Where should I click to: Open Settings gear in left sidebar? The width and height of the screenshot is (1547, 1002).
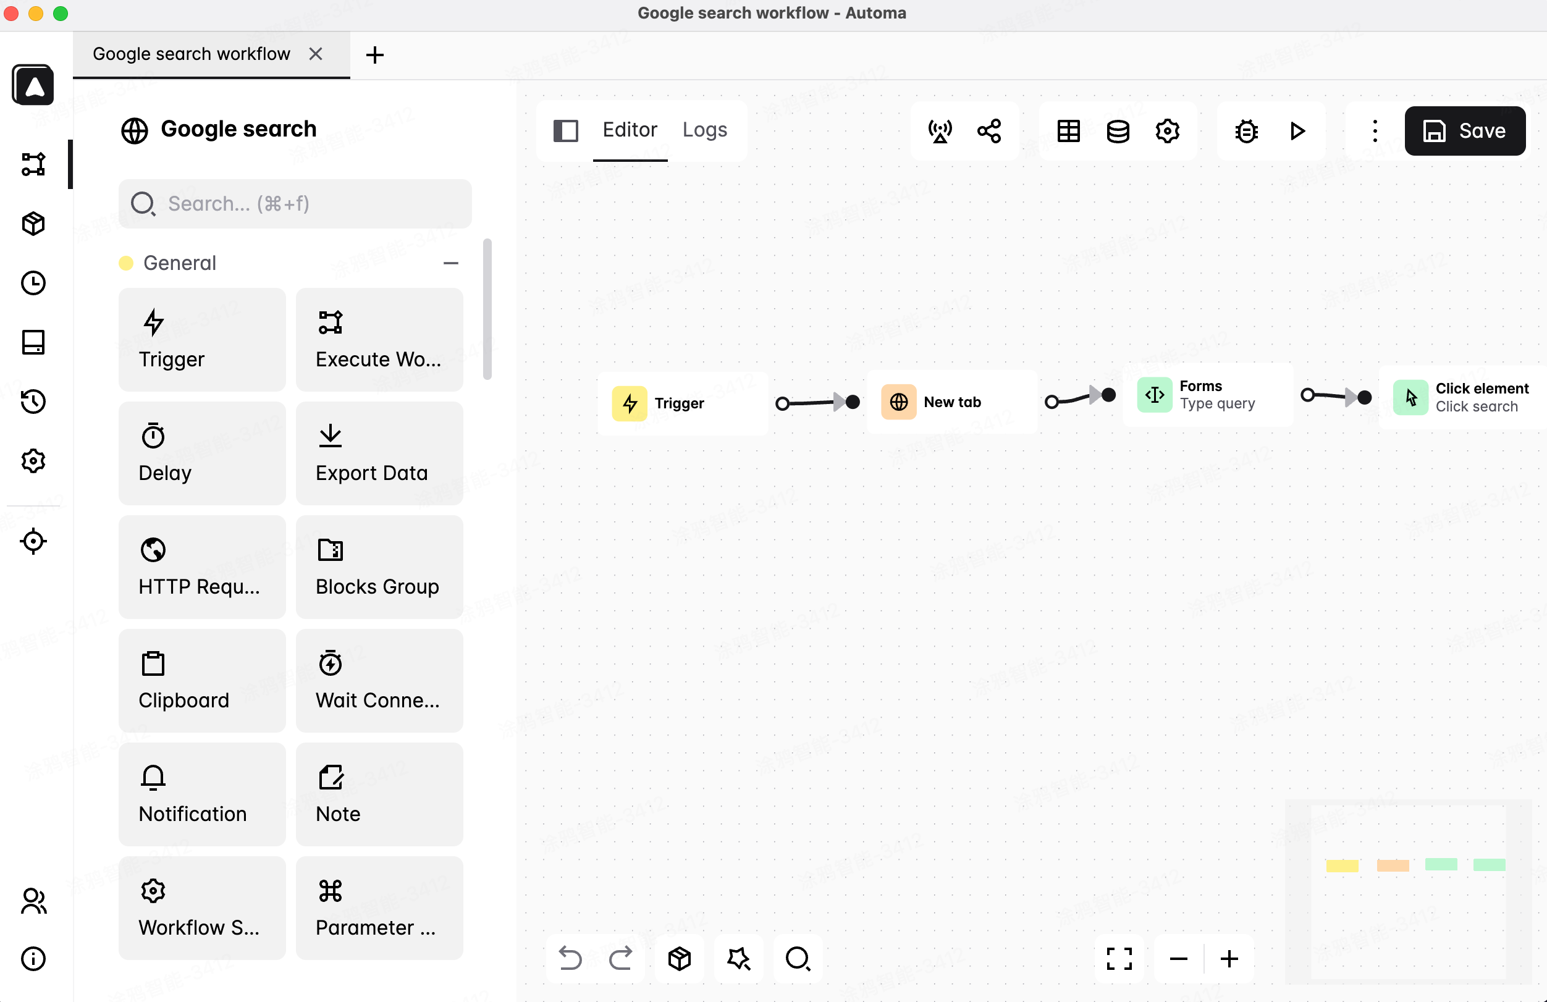pos(33,461)
